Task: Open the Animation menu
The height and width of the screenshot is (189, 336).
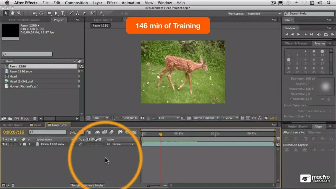Action: click(131, 3)
